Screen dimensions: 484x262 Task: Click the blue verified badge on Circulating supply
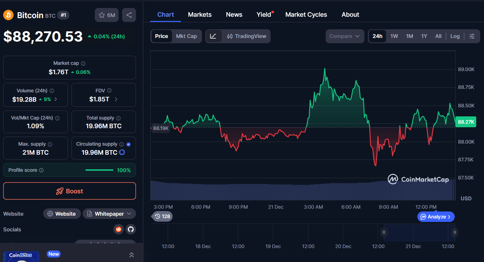pos(128,144)
